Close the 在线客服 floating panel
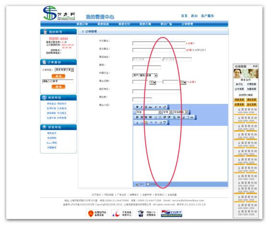 click(255, 66)
